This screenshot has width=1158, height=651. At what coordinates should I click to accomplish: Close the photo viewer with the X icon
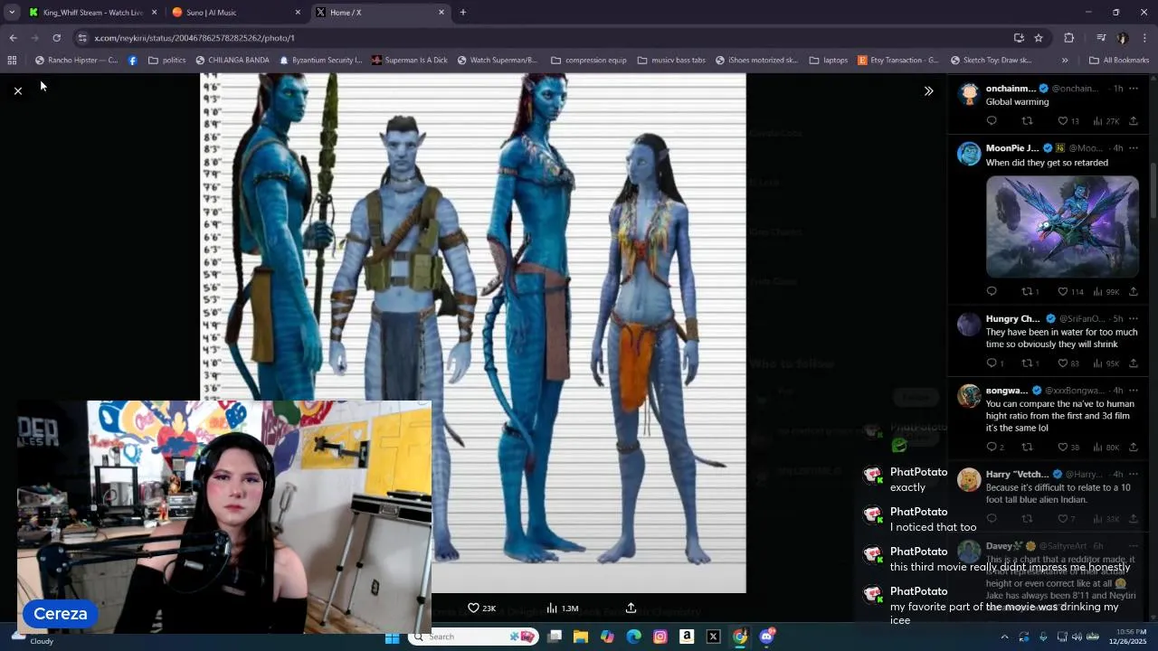(17, 90)
